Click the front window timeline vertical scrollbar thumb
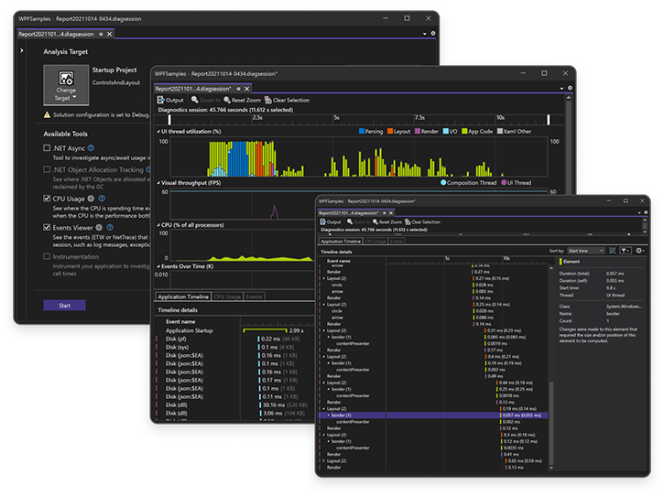664x496 pixels. click(x=551, y=423)
